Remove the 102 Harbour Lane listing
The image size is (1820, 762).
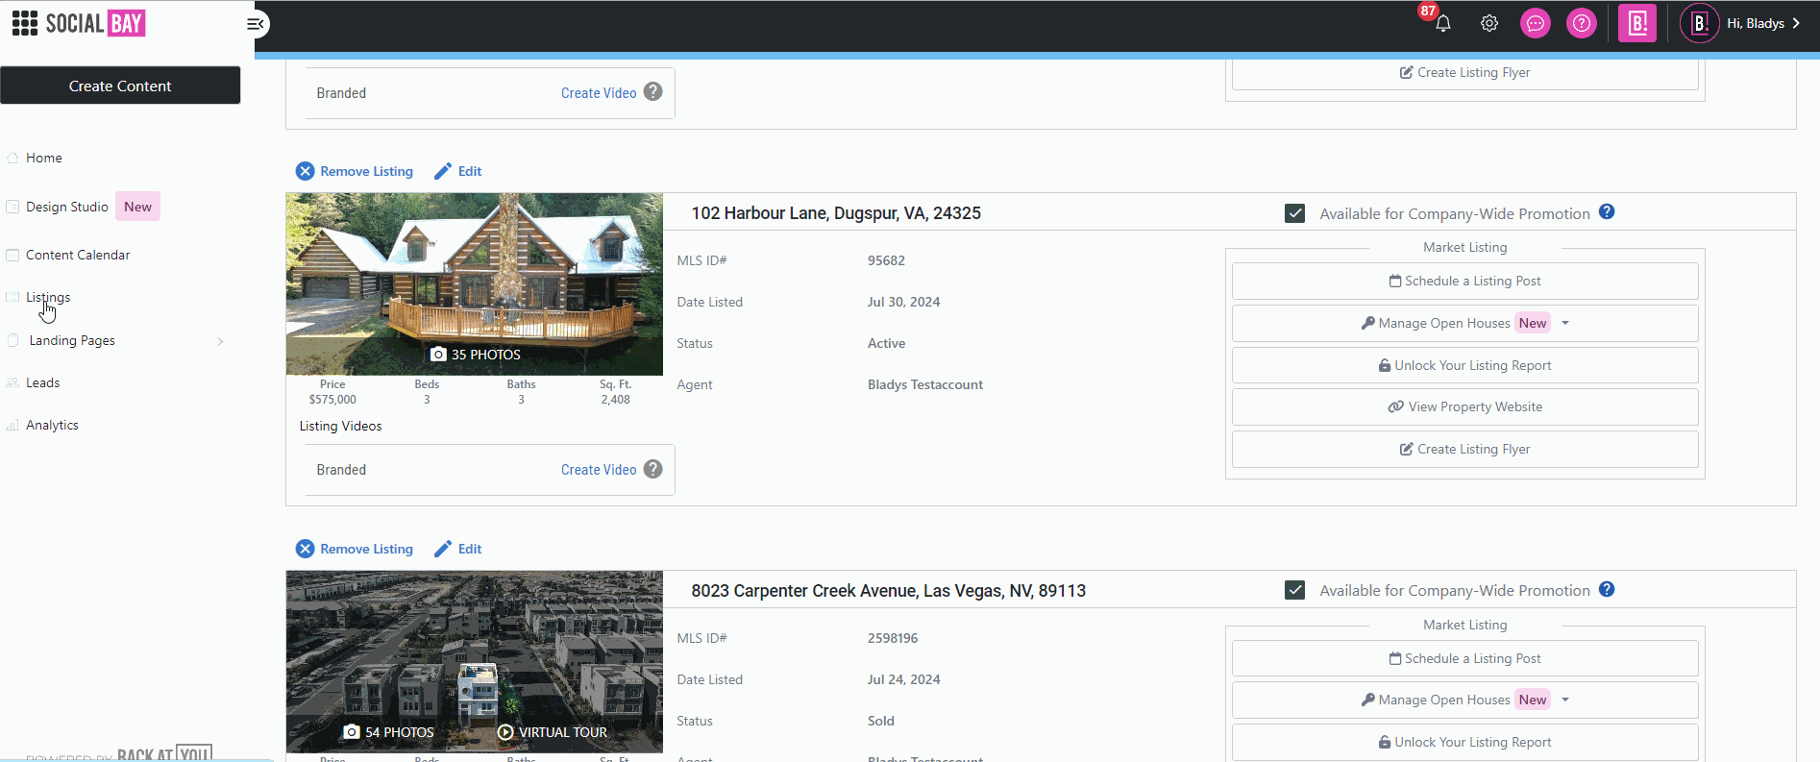coord(366,171)
